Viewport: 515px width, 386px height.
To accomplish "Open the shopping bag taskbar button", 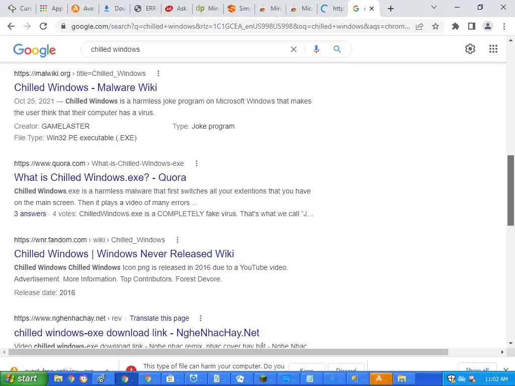I will pyautogui.click(x=173, y=379).
